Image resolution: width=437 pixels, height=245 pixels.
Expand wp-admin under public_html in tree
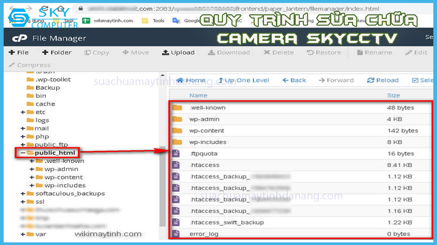click(x=32, y=169)
